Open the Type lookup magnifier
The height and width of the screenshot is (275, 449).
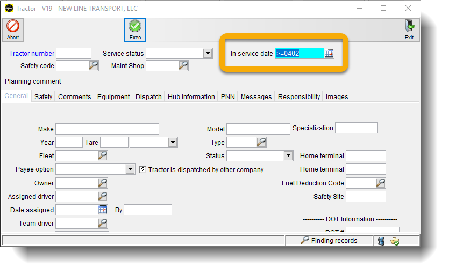click(261, 142)
